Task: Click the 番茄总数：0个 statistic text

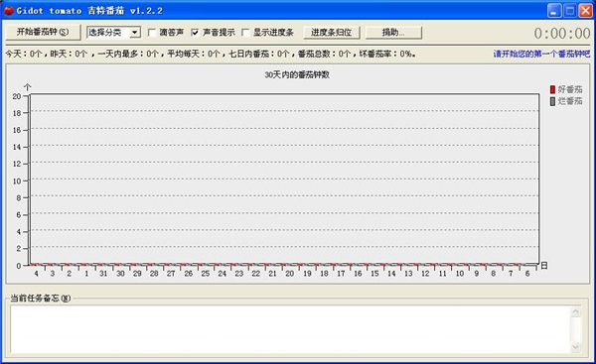Action: tap(324, 54)
